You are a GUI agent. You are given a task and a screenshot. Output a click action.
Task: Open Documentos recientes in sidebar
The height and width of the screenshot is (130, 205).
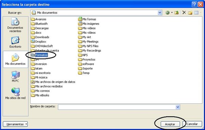[x=15, y=25]
